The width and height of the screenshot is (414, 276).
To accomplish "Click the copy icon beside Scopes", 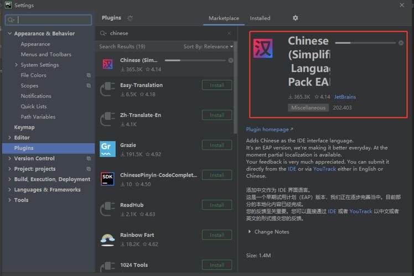I will (89, 86).
